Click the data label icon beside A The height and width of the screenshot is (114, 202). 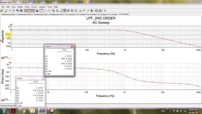[x=84, y=11]
